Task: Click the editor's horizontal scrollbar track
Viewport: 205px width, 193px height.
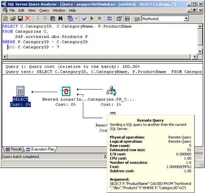Action: click(x=99, y=56)
